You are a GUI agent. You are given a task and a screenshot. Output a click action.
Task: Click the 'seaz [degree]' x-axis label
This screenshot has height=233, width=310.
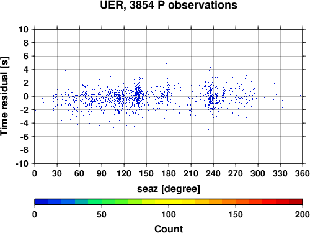pyautogui.click(x=169, y=189)
